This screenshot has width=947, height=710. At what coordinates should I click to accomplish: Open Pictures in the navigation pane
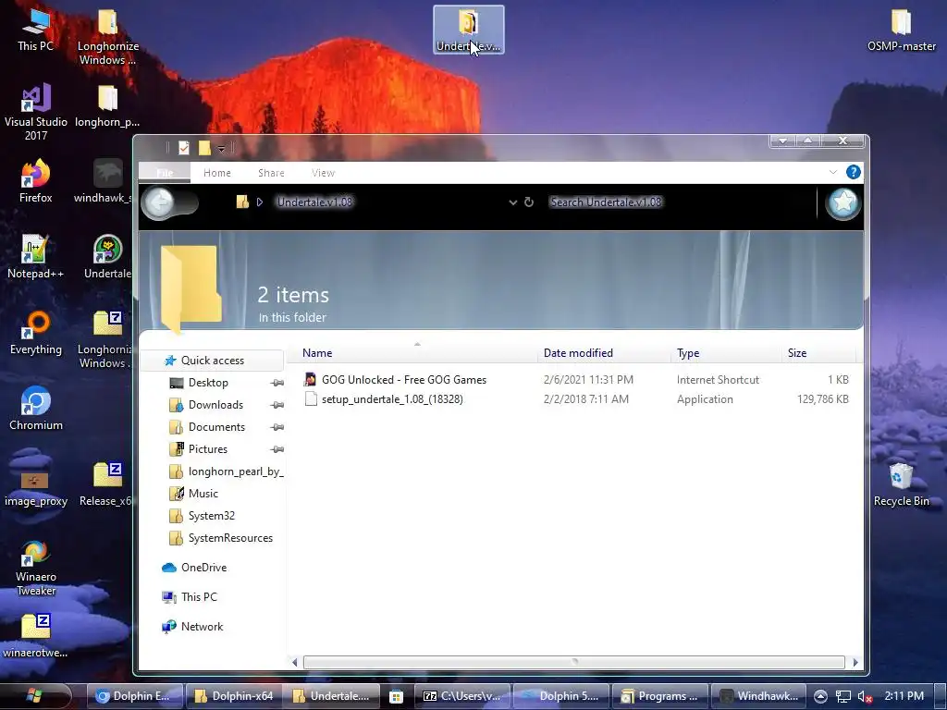(207, 449)
